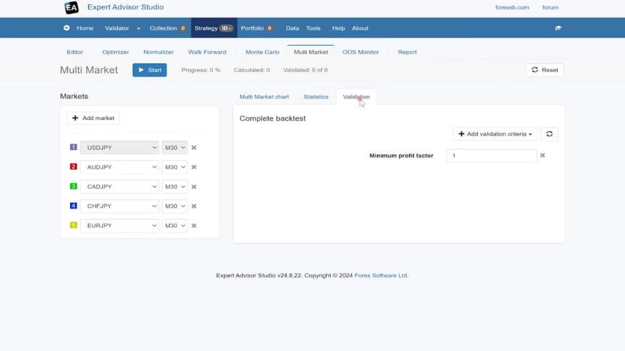Remove the Minimum profit factor criterion
This screenshot has height=351, width=625.
pyautogui.click(x=542, y=156)
